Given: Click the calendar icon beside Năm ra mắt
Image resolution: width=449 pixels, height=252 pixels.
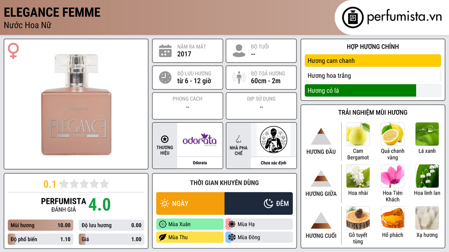Looking at the screenshot, I should pyautogui.click(x=165, y=51).
